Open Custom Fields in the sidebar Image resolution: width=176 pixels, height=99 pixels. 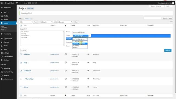click(8, 56)
